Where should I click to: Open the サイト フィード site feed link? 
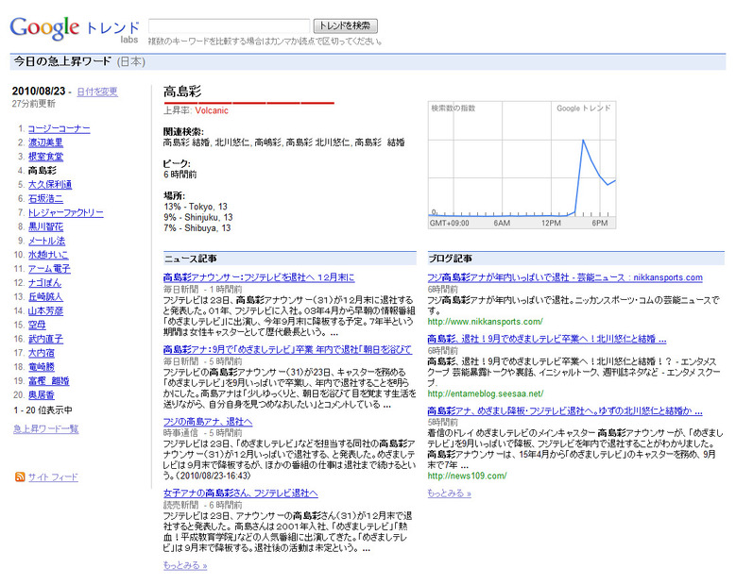point(53,477)
